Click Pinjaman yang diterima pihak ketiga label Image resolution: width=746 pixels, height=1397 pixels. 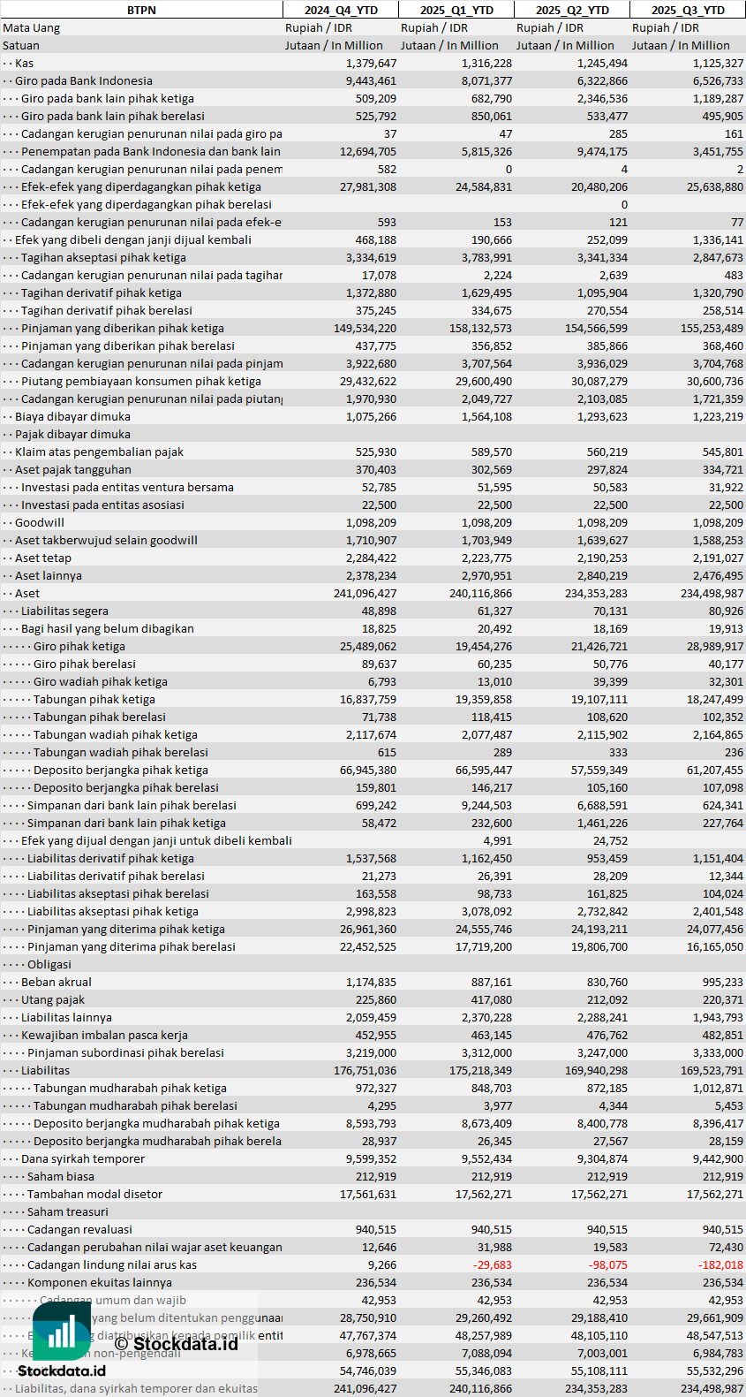[x=126, y=929]
